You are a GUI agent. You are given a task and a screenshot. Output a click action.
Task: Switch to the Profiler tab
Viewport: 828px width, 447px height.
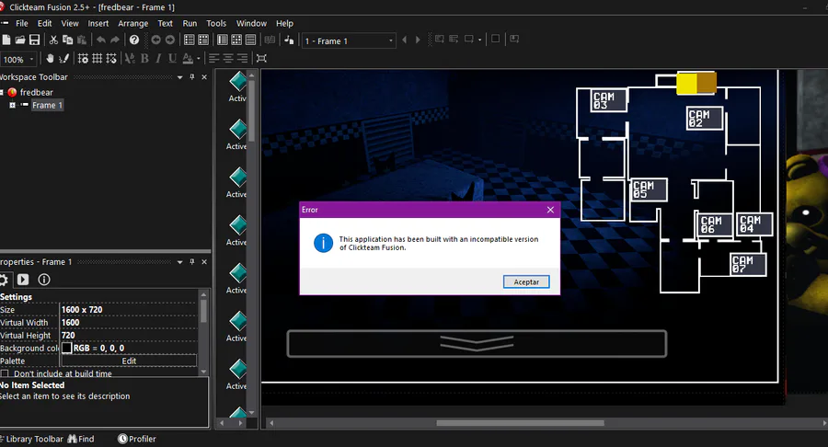click(x=137, y=439)
